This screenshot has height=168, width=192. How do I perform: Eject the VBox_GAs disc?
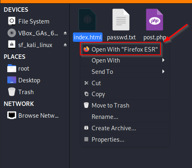65,33
